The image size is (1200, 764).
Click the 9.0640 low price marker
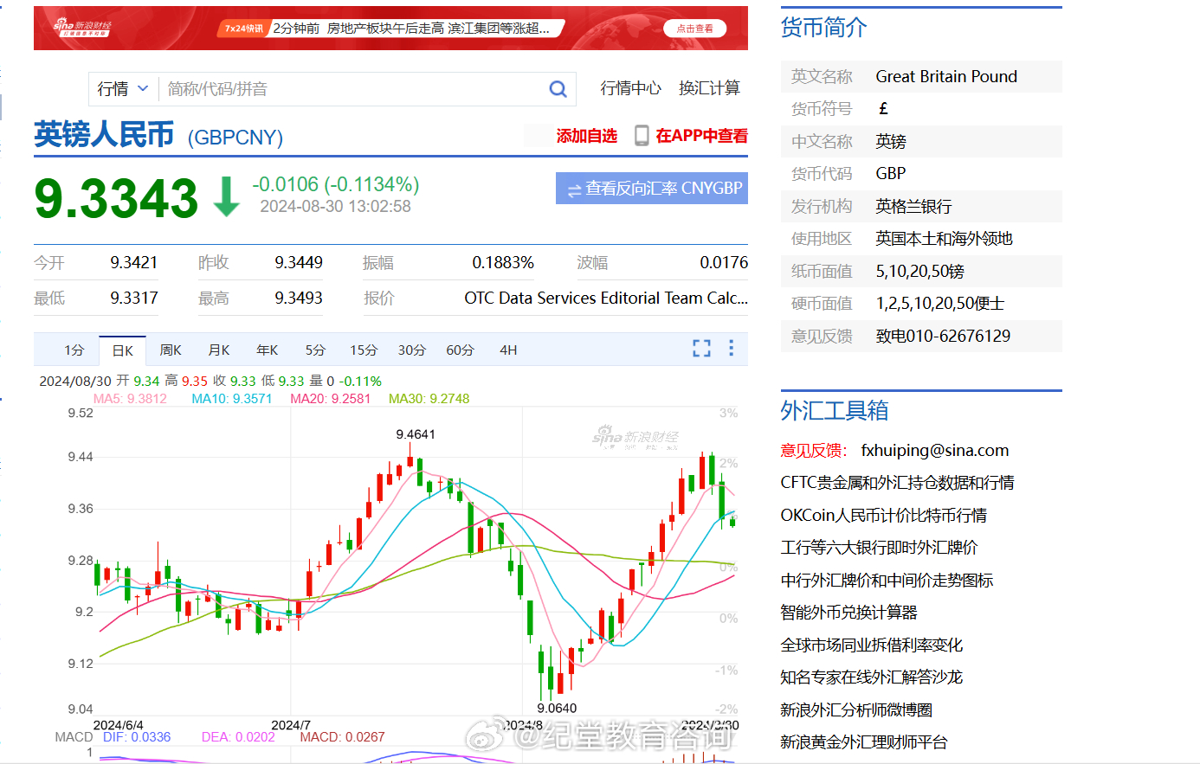point(557,708)
